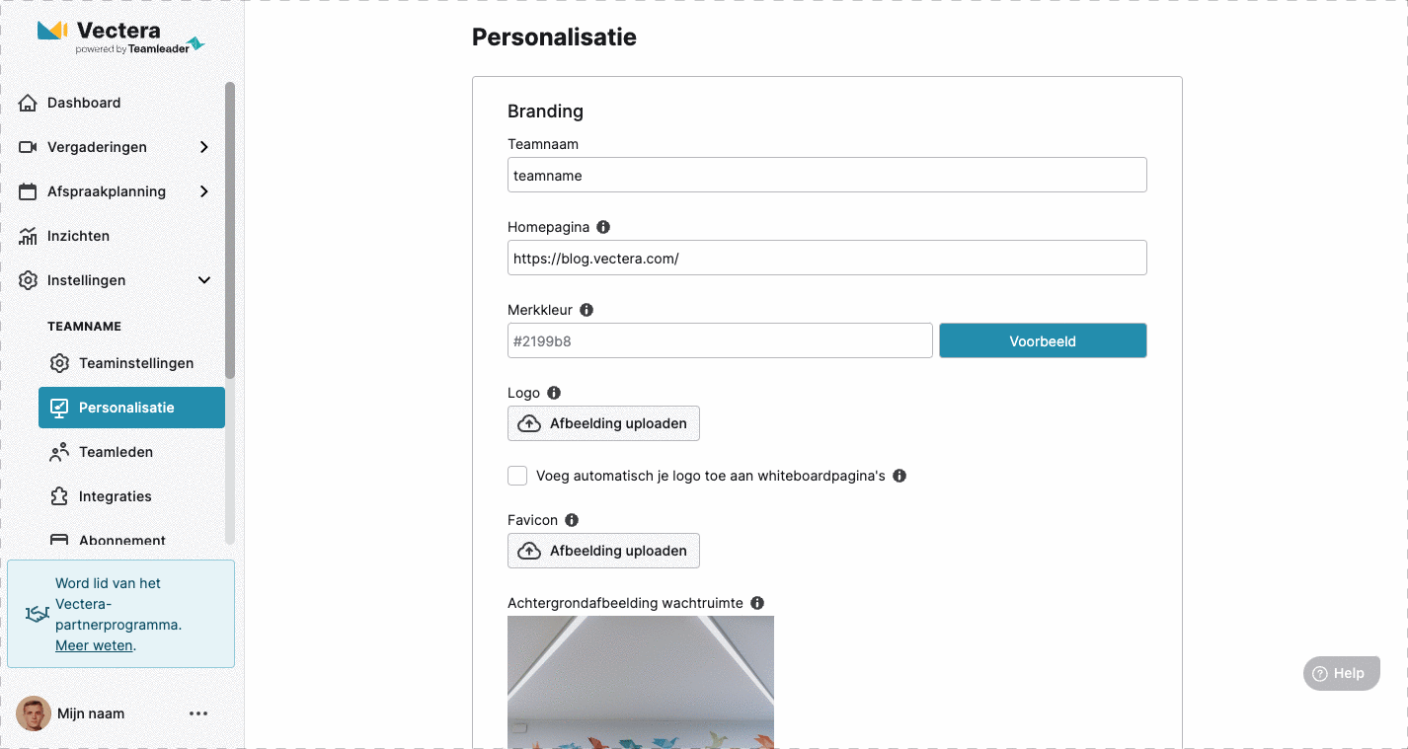
Task: Expand the Vergaderingen submenu chevron
Action: tap(204, 147)
